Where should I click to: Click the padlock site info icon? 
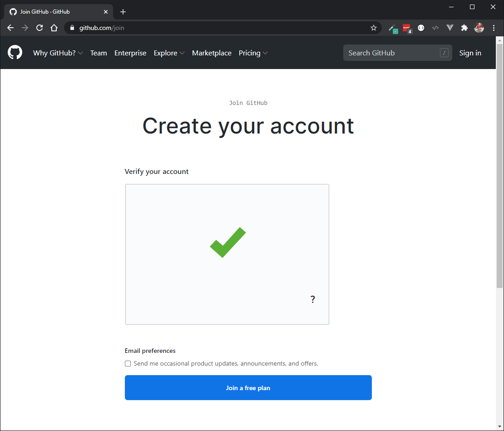pyautogui.click(x=72, y=28)
